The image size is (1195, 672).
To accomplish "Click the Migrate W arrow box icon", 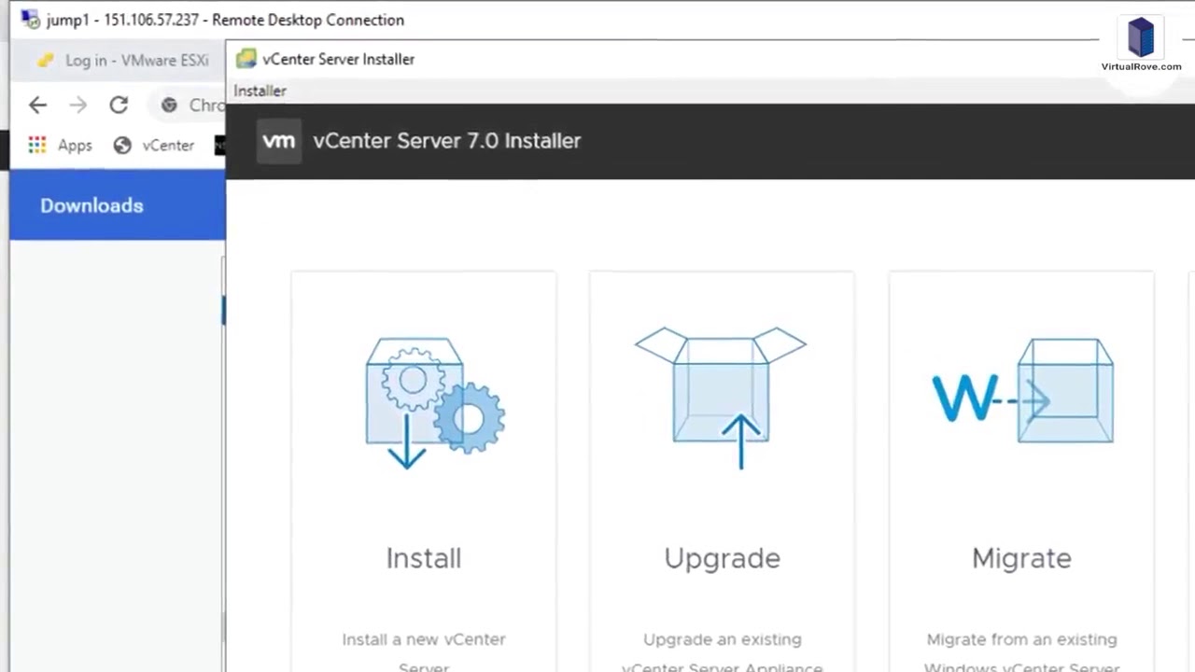I will click(x=1022, y=391).
